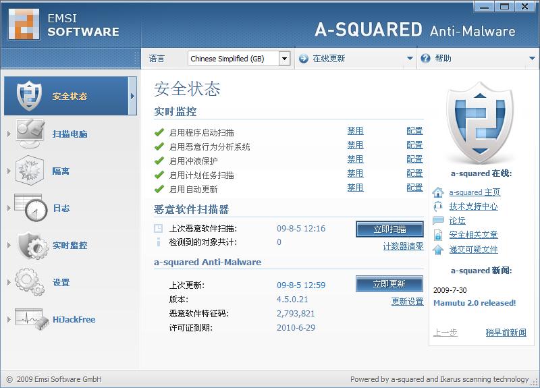
Task: Expand the HiJackFree sidebar triangle
Action: pyautogui.click(x=9, y=319)
